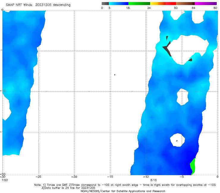Click the large dark gray arrow-shaped low-wind patch
The height and width of the screenshot is (193, 220).
(167, 48)
